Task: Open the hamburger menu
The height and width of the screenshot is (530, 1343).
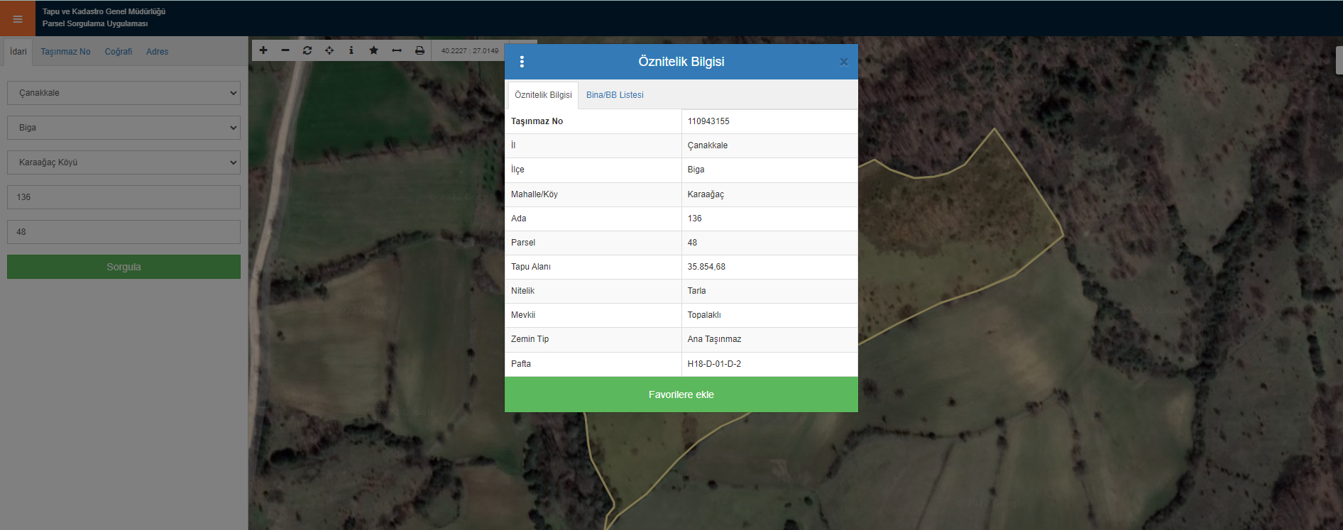Action: coord(18,18)
